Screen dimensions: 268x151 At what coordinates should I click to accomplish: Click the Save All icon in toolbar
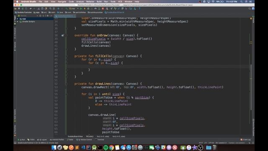click(19, 8)
